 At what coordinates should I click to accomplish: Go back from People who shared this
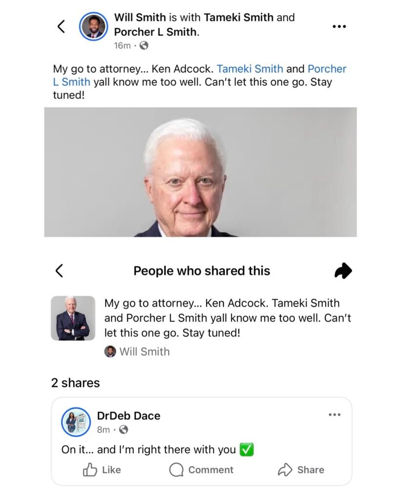point(59,271)
